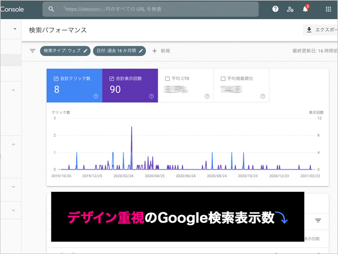338x254 pixels.
Task: Click pencil icon on 日付 chip
Action: click(x=141, y=51)
